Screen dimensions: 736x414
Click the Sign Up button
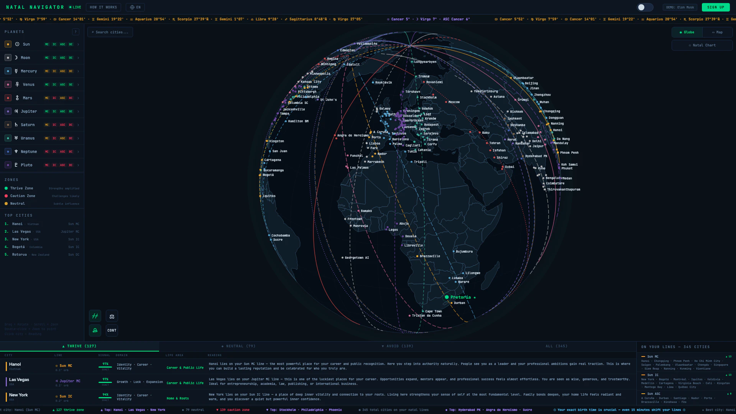[x=716, y=7]
